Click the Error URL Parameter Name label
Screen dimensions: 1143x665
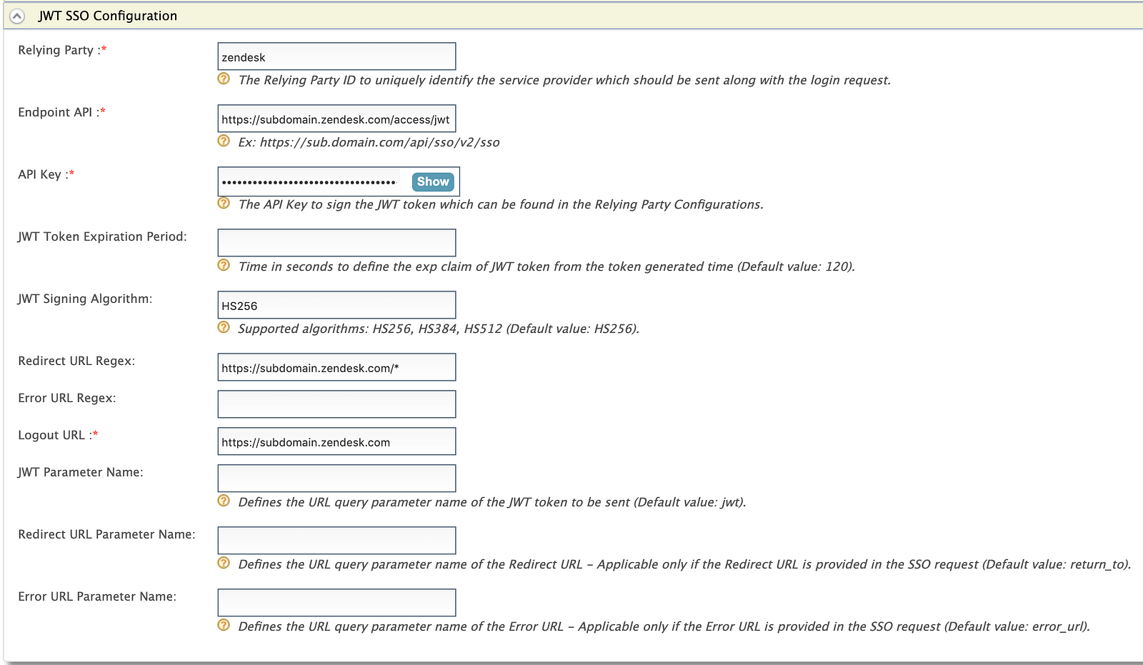tap(97, 596)
